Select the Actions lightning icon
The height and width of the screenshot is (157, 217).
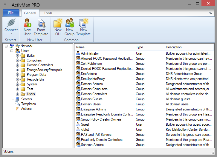17,108
